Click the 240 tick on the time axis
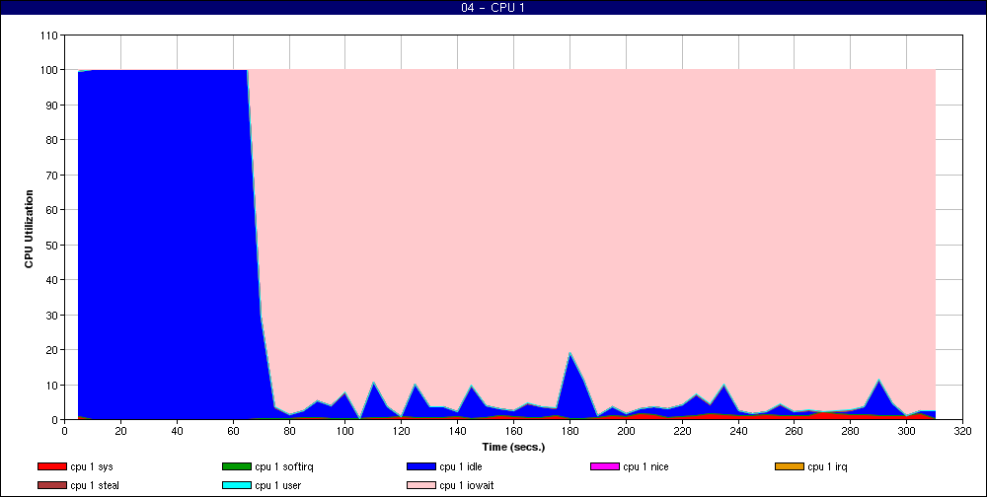 point(738,431)
